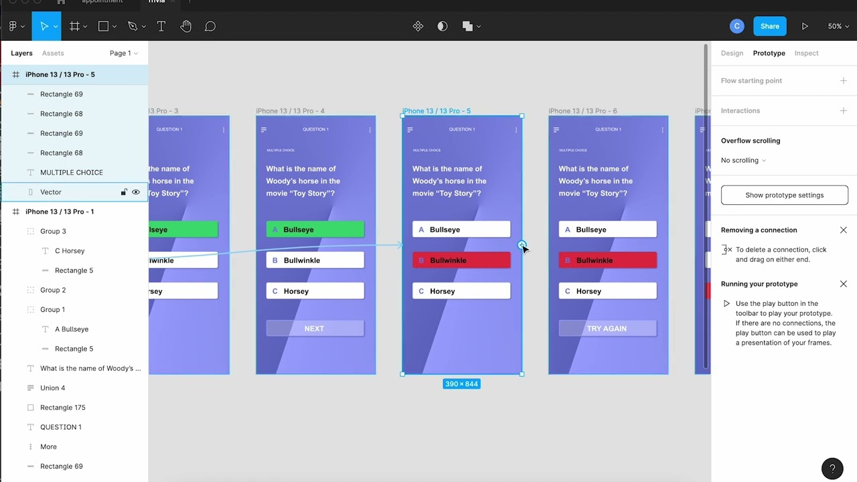This screenshot has height=482, width=857.
Task: Click frame label iPhone 13 / 13 Pro - 6
Action: coord(582,110)
